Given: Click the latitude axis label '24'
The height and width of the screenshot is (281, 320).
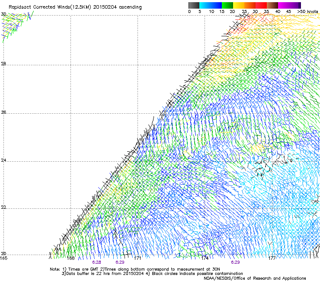Looking at the screenshot, I should [x=3, y=160].
